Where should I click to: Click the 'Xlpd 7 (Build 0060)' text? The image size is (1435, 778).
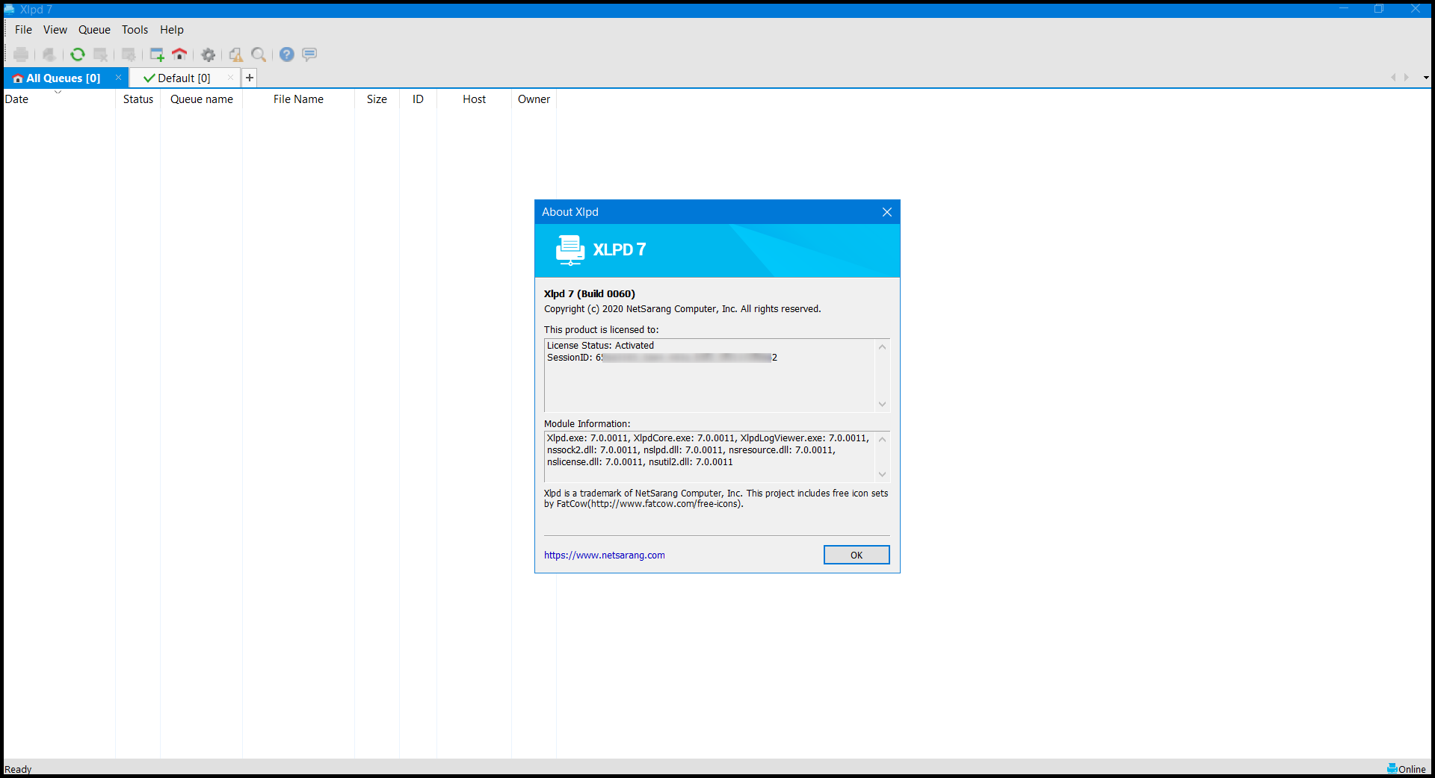click(x=590, y=294)
